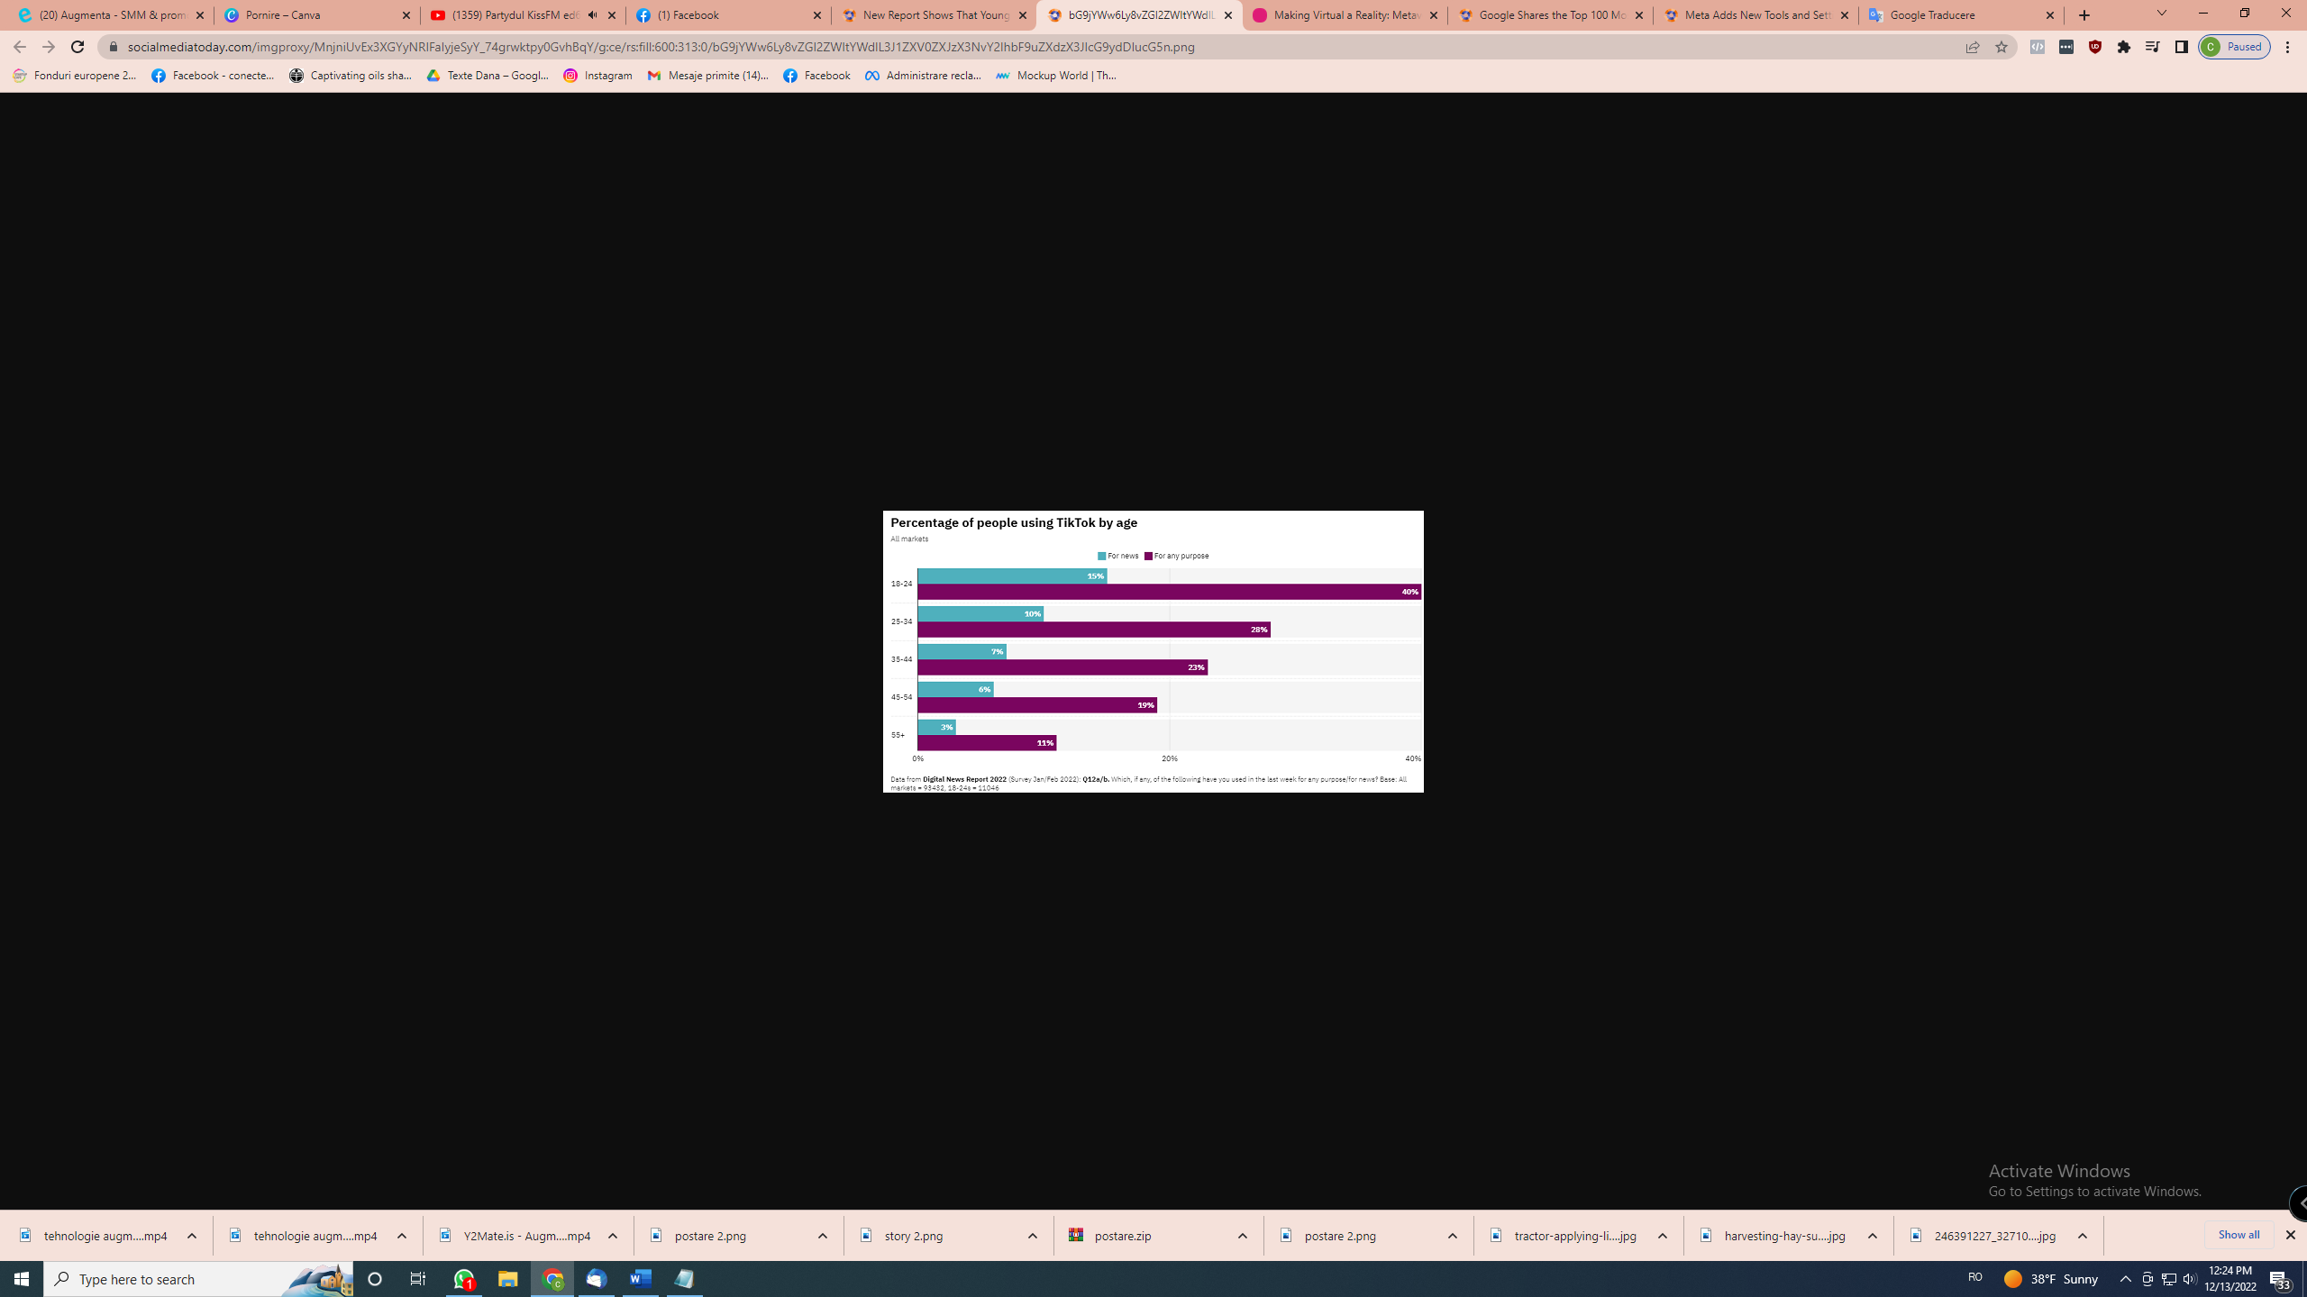Open Google Chrome taskbar icon
Viewport: 2307px width, 1297px height.
click(x=552, y=1279)
